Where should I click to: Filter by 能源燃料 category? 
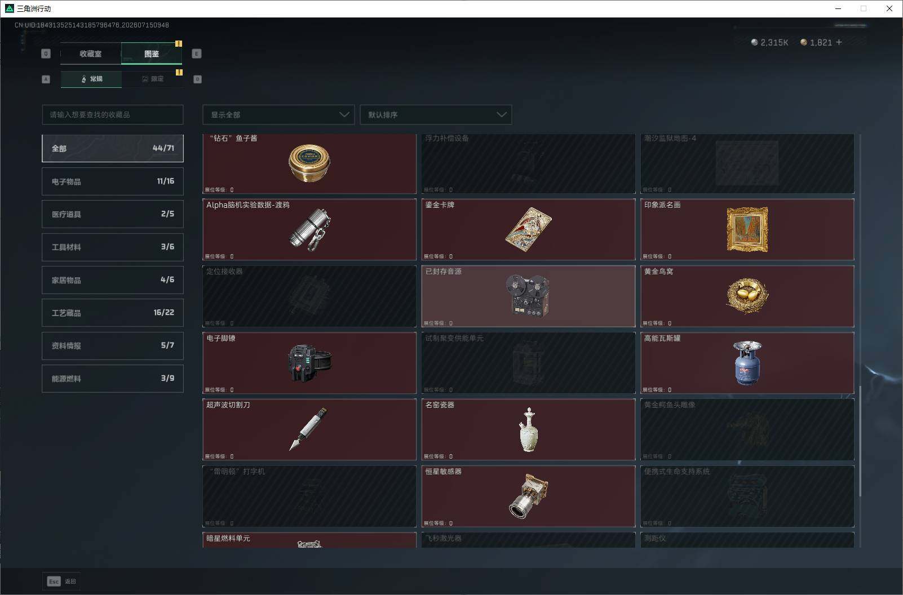click(x=113, y=379)
